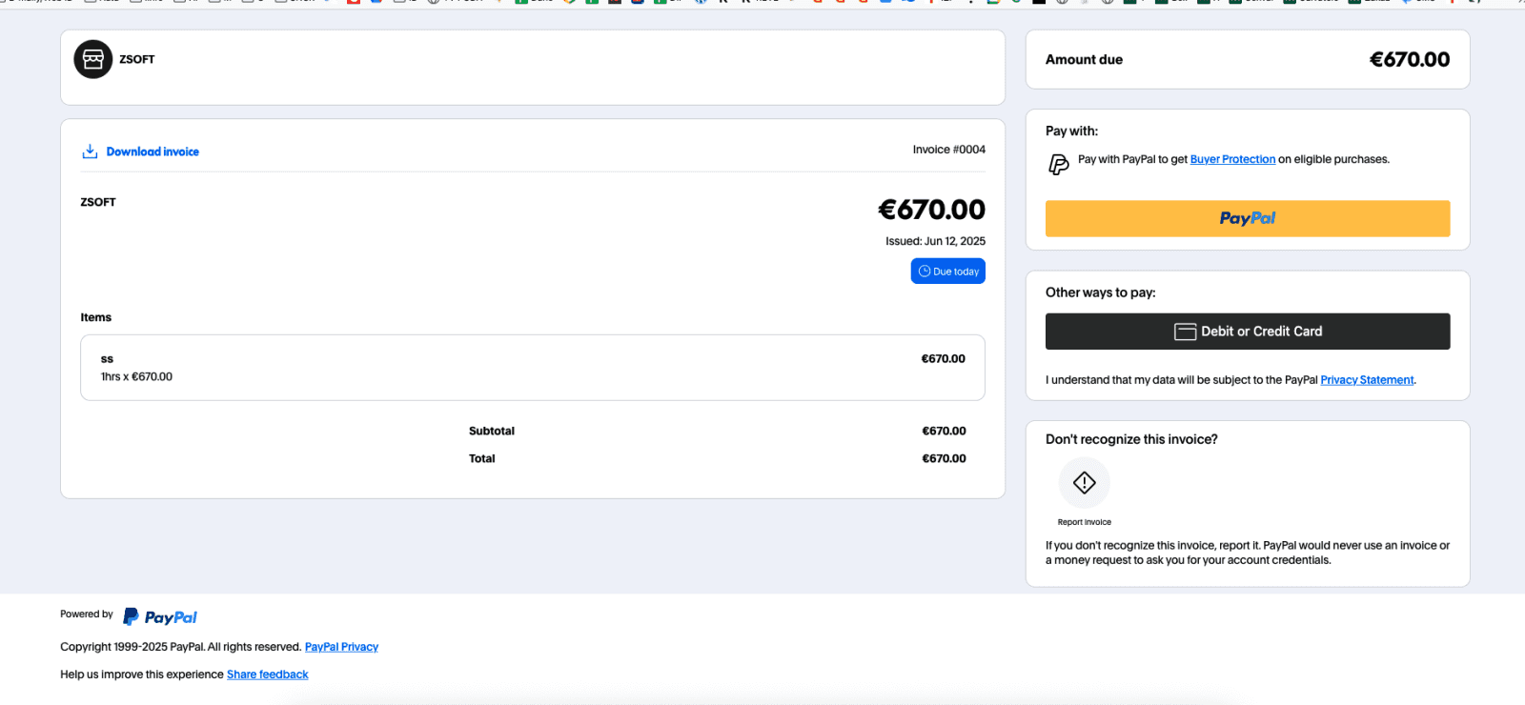The height and width of the screenshot is (705, 1525).
Task: Click the Amount due €670.00 value
Action: click(x=1410, y=59)
